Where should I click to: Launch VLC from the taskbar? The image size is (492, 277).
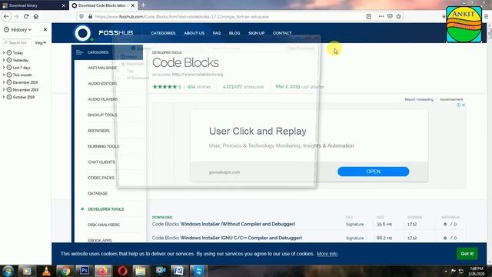coord(46,271)
